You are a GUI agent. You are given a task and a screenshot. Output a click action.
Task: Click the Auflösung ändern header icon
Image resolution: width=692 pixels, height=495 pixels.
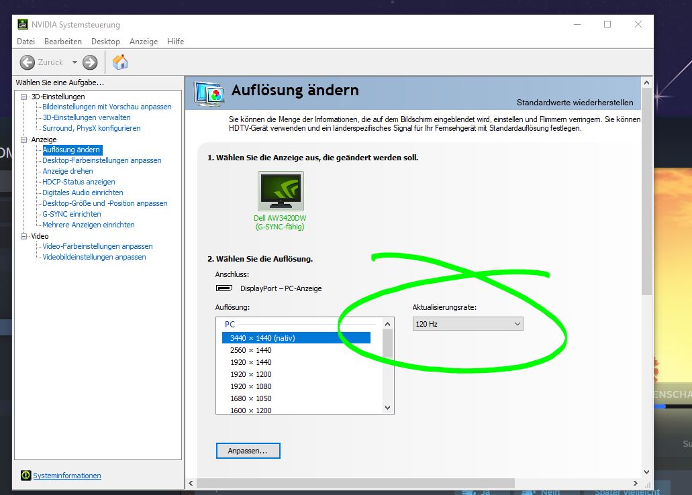(209, 93)
